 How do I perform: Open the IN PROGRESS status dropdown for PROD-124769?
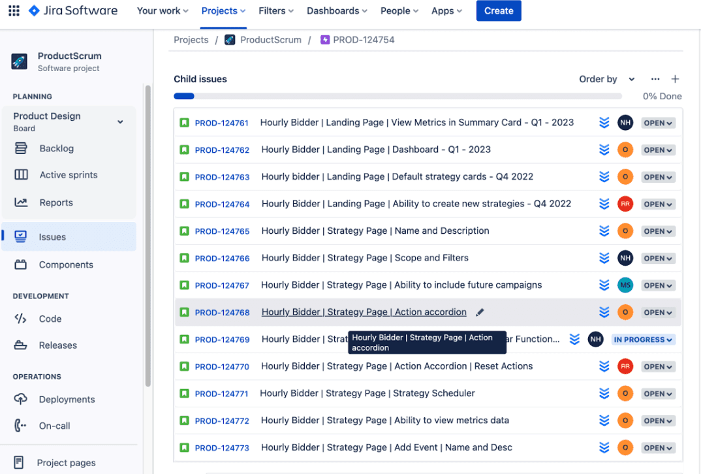643,340
